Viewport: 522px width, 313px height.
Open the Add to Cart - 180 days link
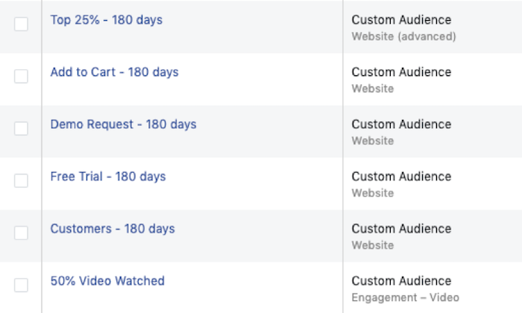point(114,72)
